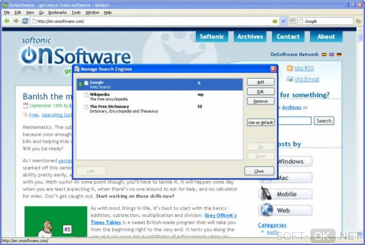Focus the URL address field
365x245 pixels.
(x=154, y=21)
